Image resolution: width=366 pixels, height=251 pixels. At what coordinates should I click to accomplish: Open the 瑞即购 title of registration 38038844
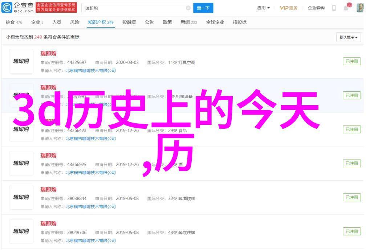[x=48, y=190]
